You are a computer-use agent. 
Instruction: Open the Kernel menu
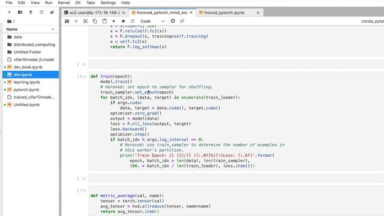tap(64, 2)
